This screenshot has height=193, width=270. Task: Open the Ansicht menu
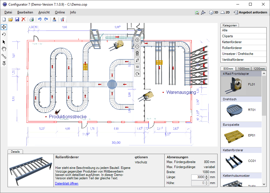44,12
